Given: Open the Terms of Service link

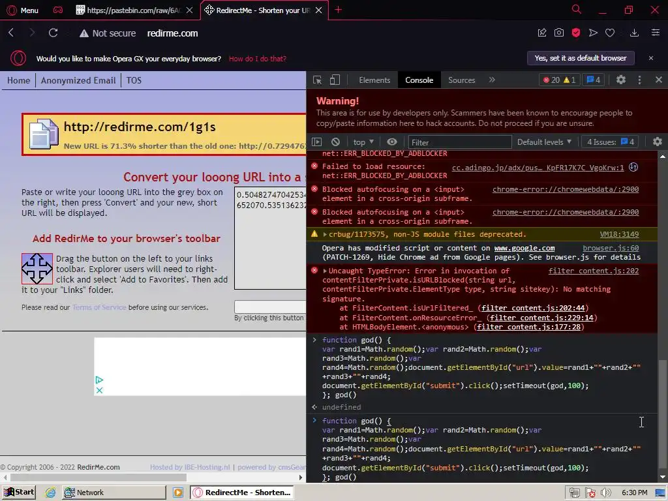Looking at the screenshot, I should coord(99,307).
